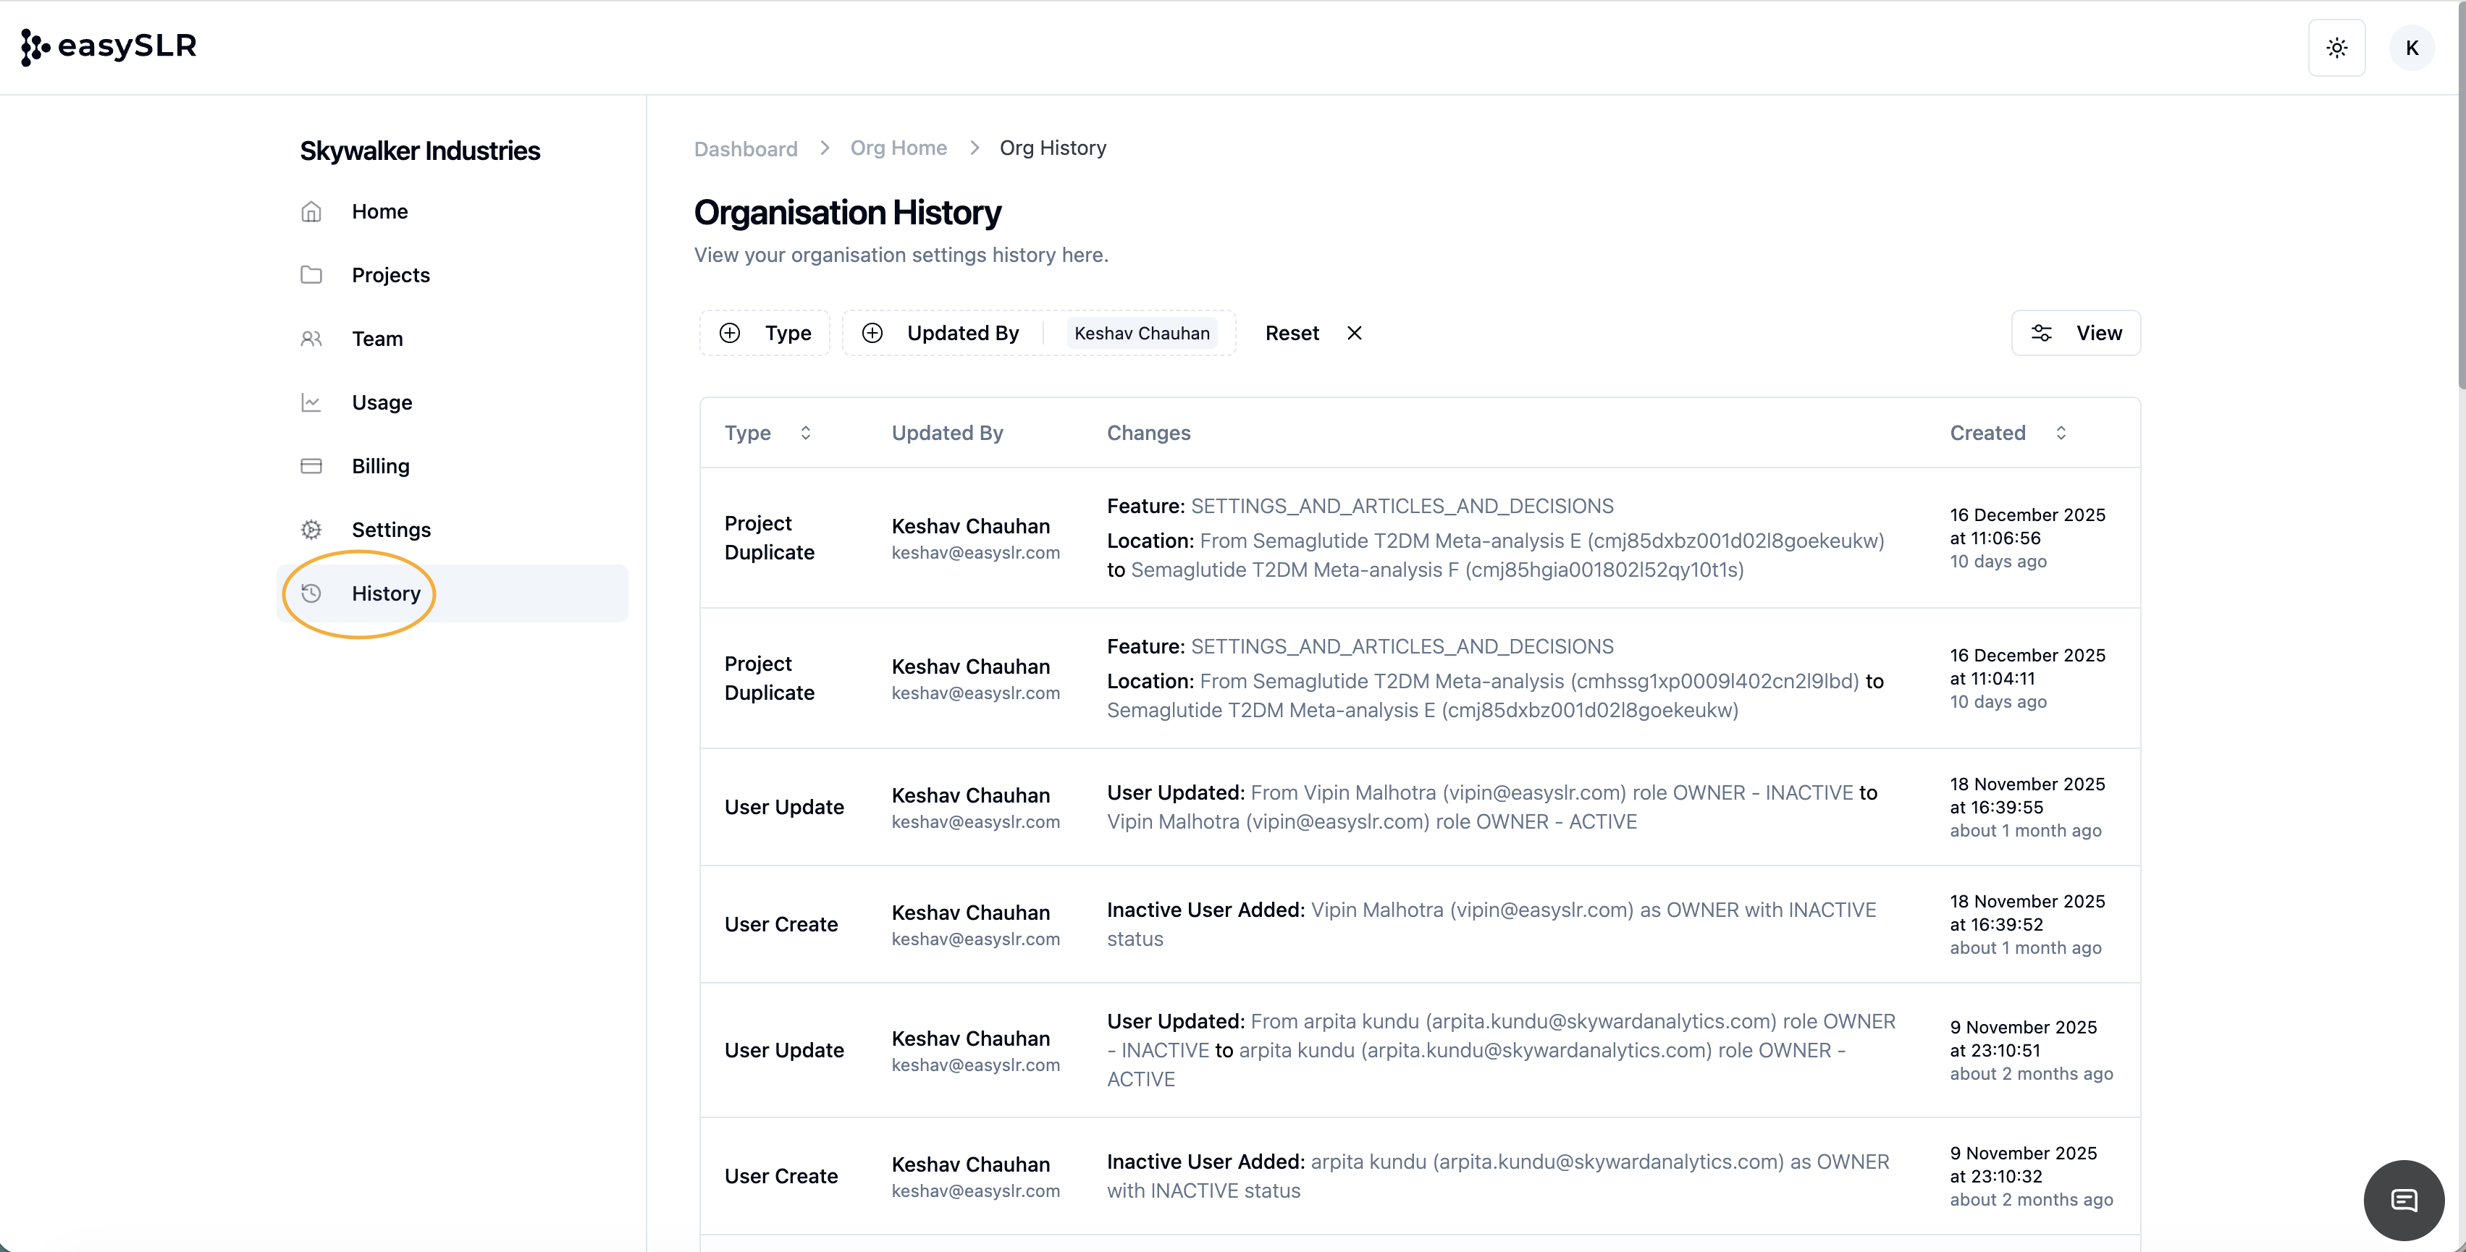Click the Team people icon
This screenshot has height=1252, width=2466.
click(311, 339)
